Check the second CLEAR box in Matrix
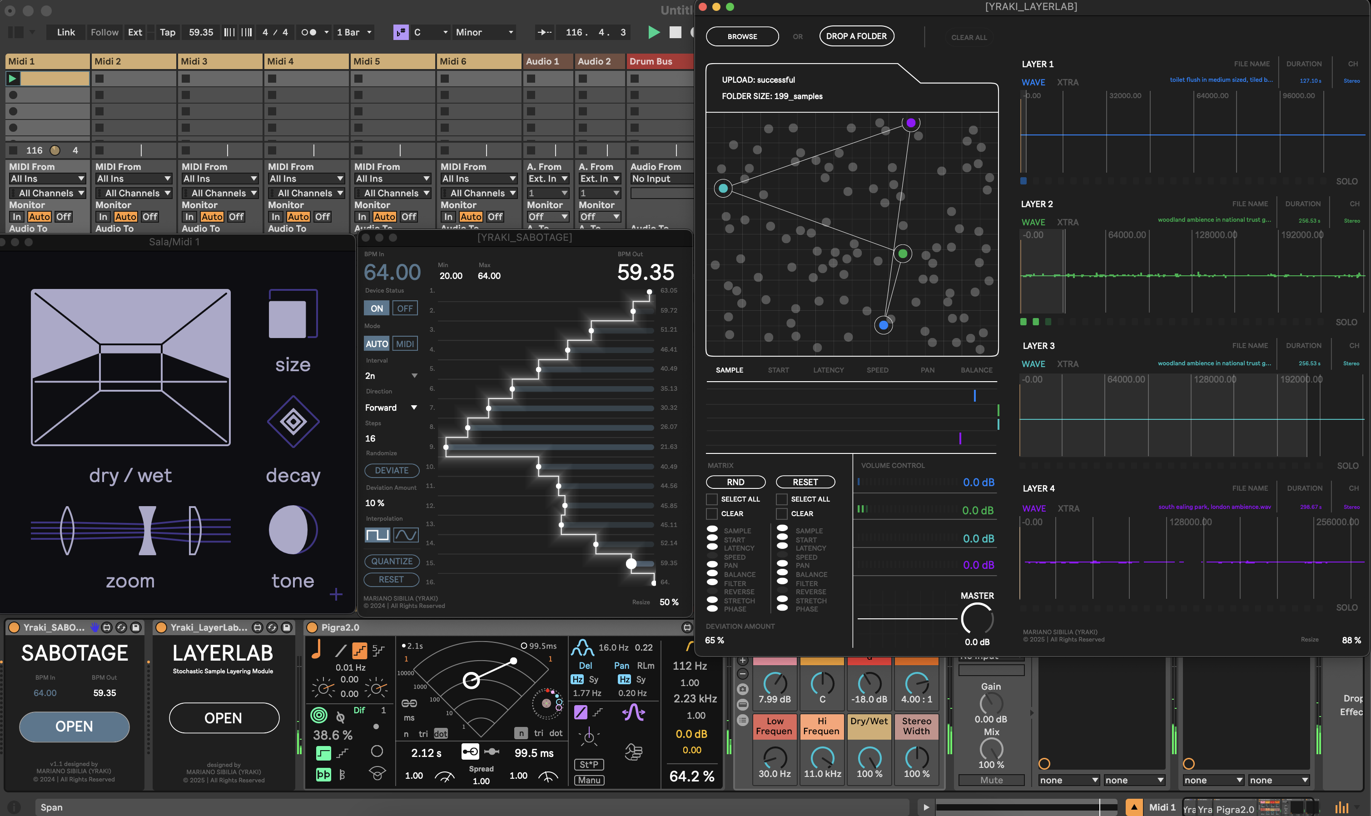Viewport: 1371px width, 816px height. [x=782, y=513]
